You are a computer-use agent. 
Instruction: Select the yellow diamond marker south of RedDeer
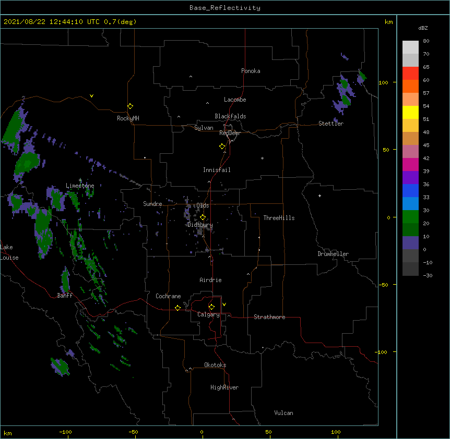tap(222, 147)
